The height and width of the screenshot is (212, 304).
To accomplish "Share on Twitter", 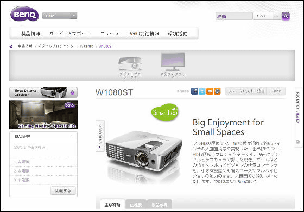I will tap(202, 91).
